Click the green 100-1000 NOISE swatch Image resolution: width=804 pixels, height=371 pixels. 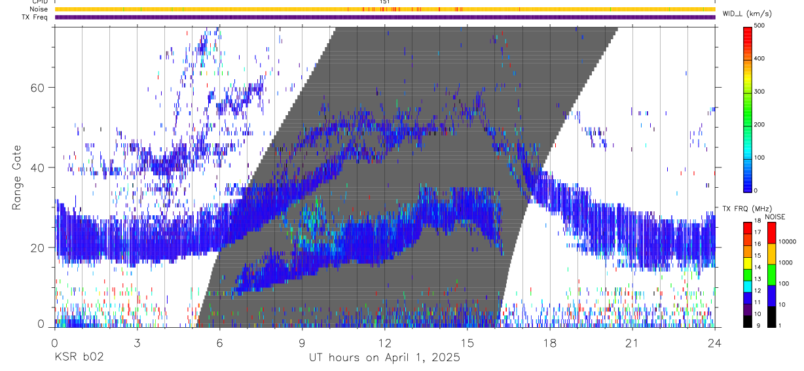coord(771,275)
